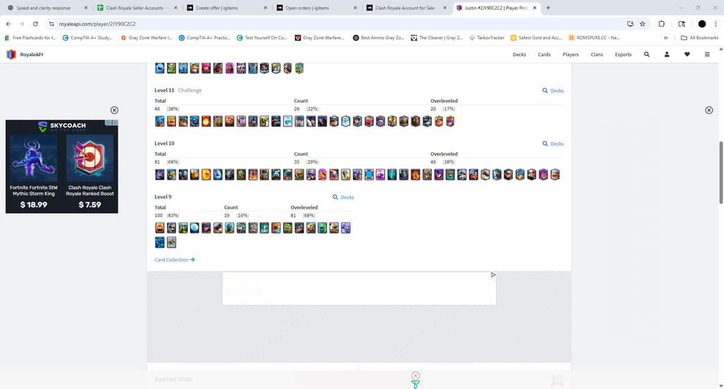The image size is (724, 389).
Task: Switch to Clash Royale Seller Accounts tab
Action: pos(137,8)
